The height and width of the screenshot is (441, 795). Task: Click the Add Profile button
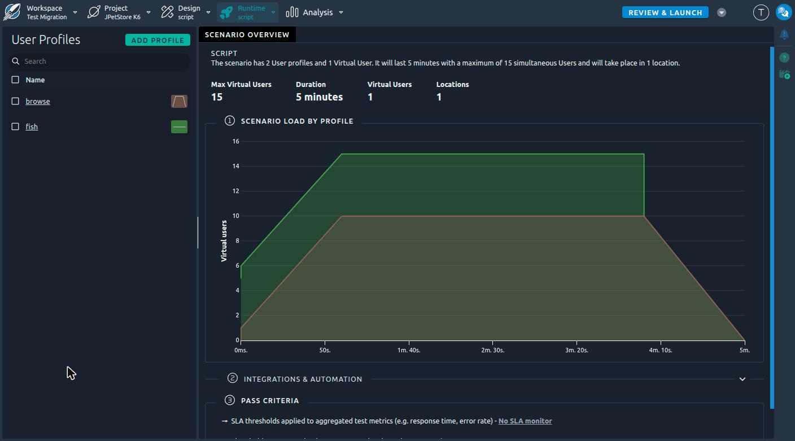pos(158,40)
